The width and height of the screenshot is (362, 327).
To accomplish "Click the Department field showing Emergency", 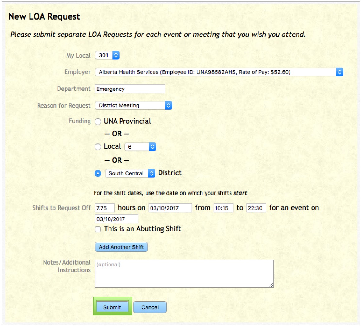I will pos(129,89).
